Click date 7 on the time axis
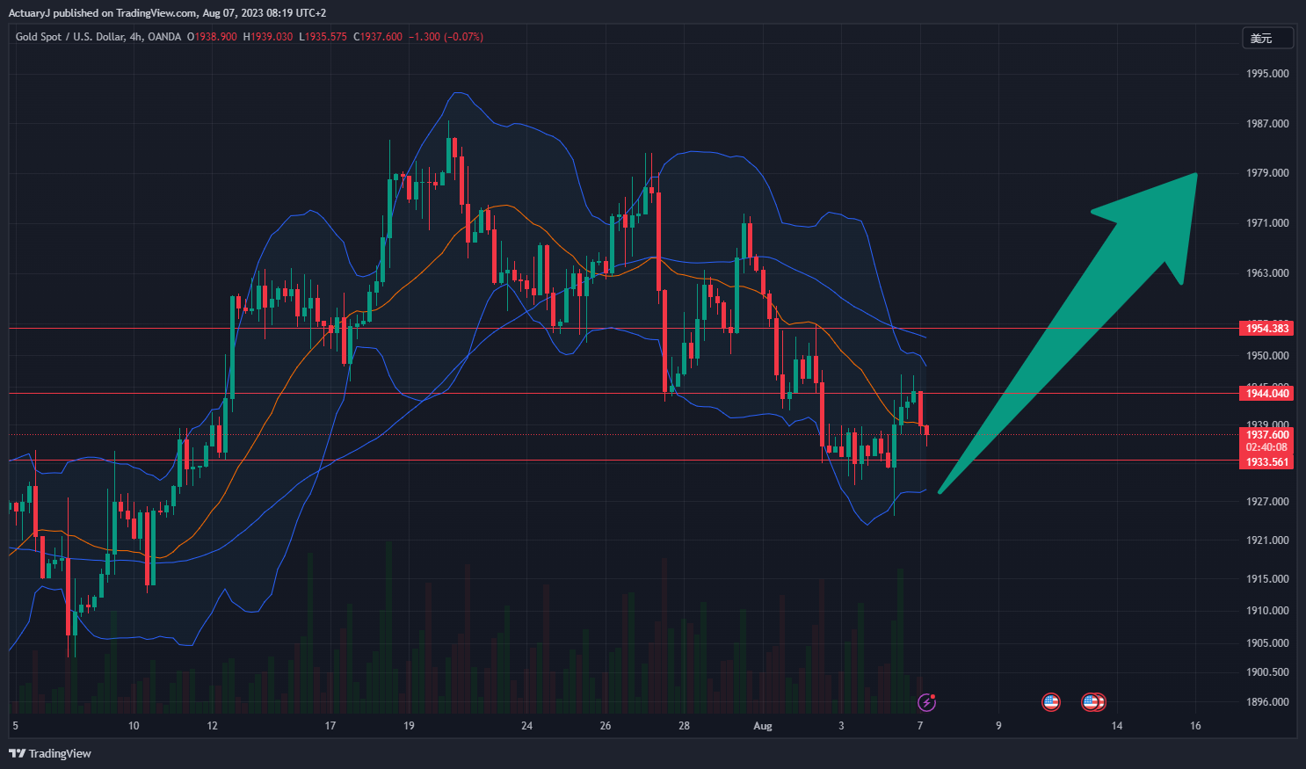The width and height of the screenshot is (1306, 769). (x=920, y=726)
